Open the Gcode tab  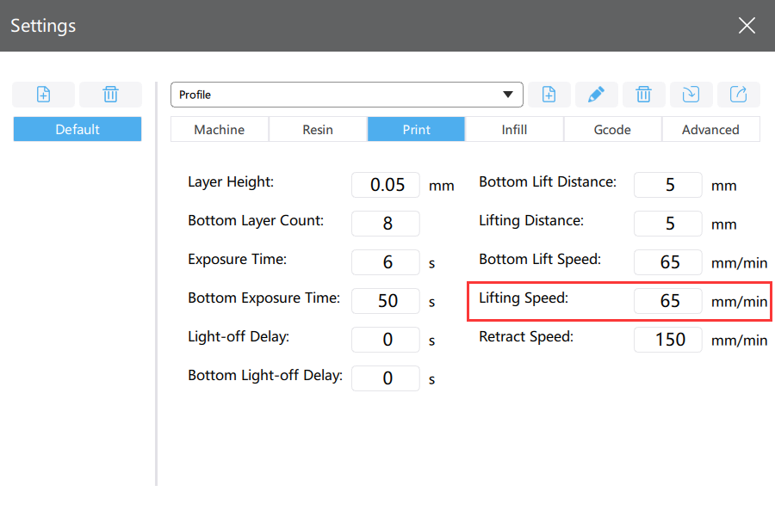[x=612, y=129]
